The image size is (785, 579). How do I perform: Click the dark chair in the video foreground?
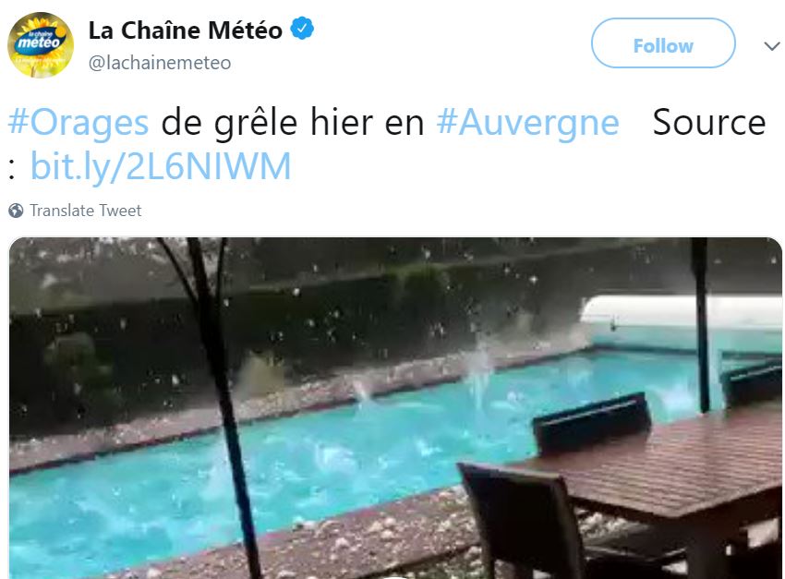pos(523,521)
